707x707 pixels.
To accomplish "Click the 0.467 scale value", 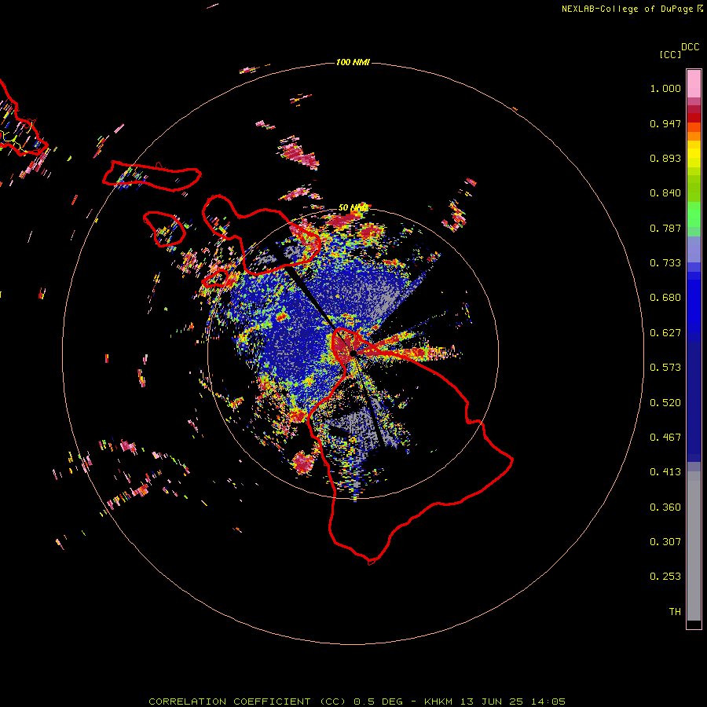I will 665,438.
